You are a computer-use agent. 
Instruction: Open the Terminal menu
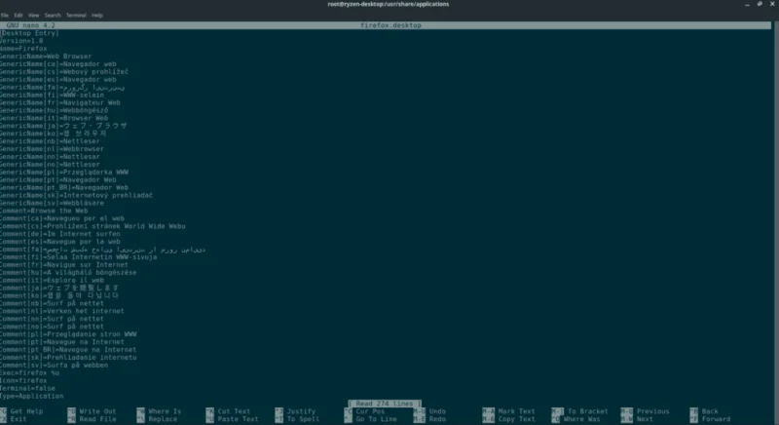[x=76, y=16]
